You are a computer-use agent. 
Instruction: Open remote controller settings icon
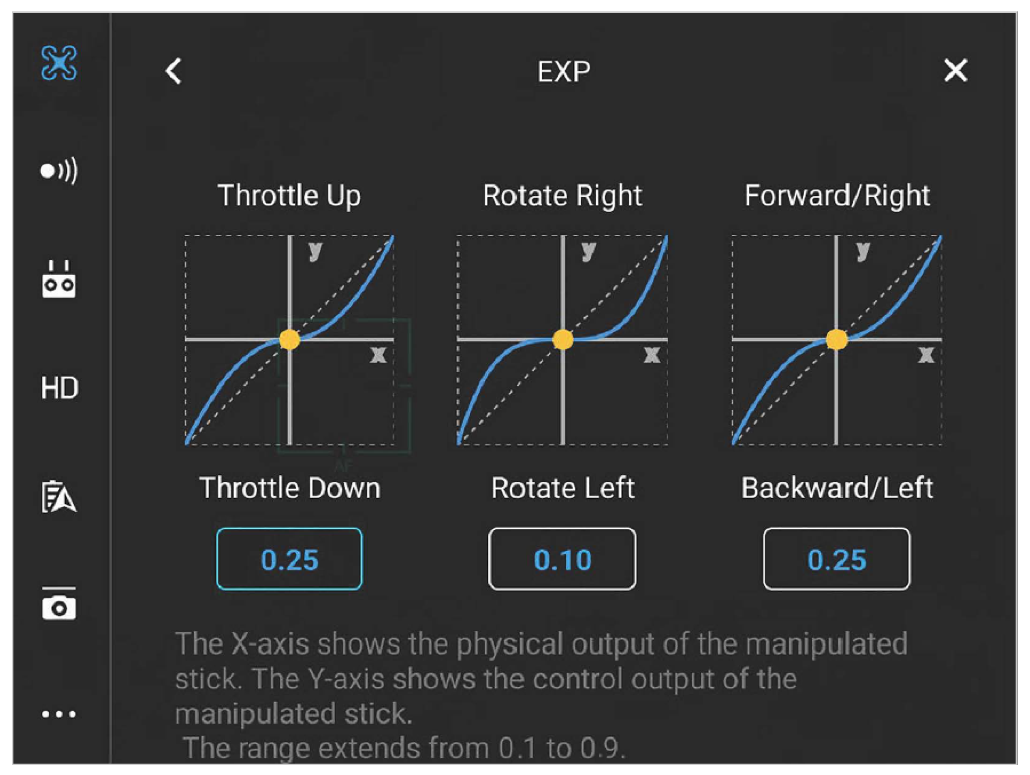59,280
